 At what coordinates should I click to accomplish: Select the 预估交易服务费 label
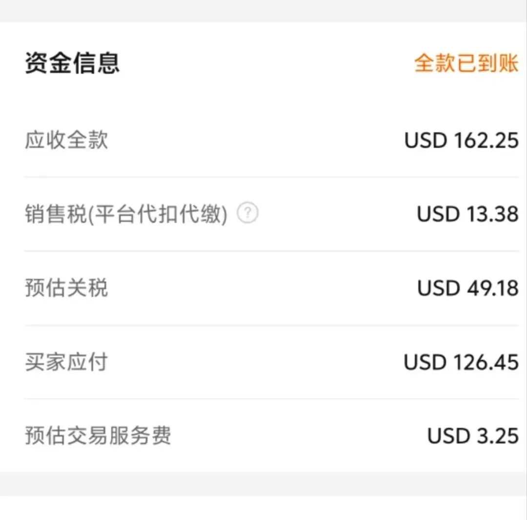point(98,436)
